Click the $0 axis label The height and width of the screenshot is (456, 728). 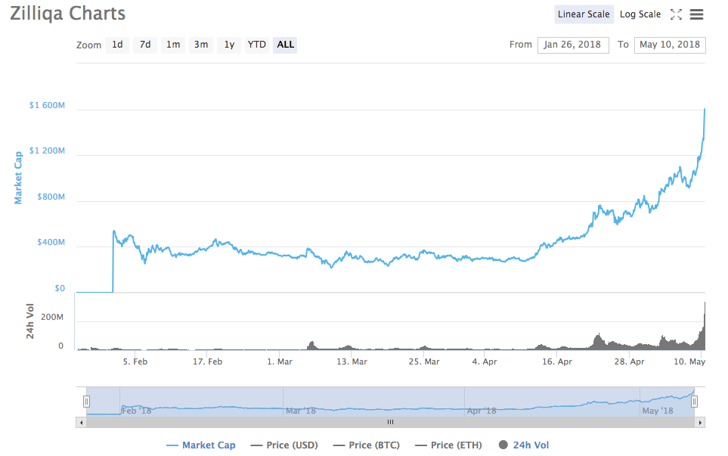pos(60,288)
